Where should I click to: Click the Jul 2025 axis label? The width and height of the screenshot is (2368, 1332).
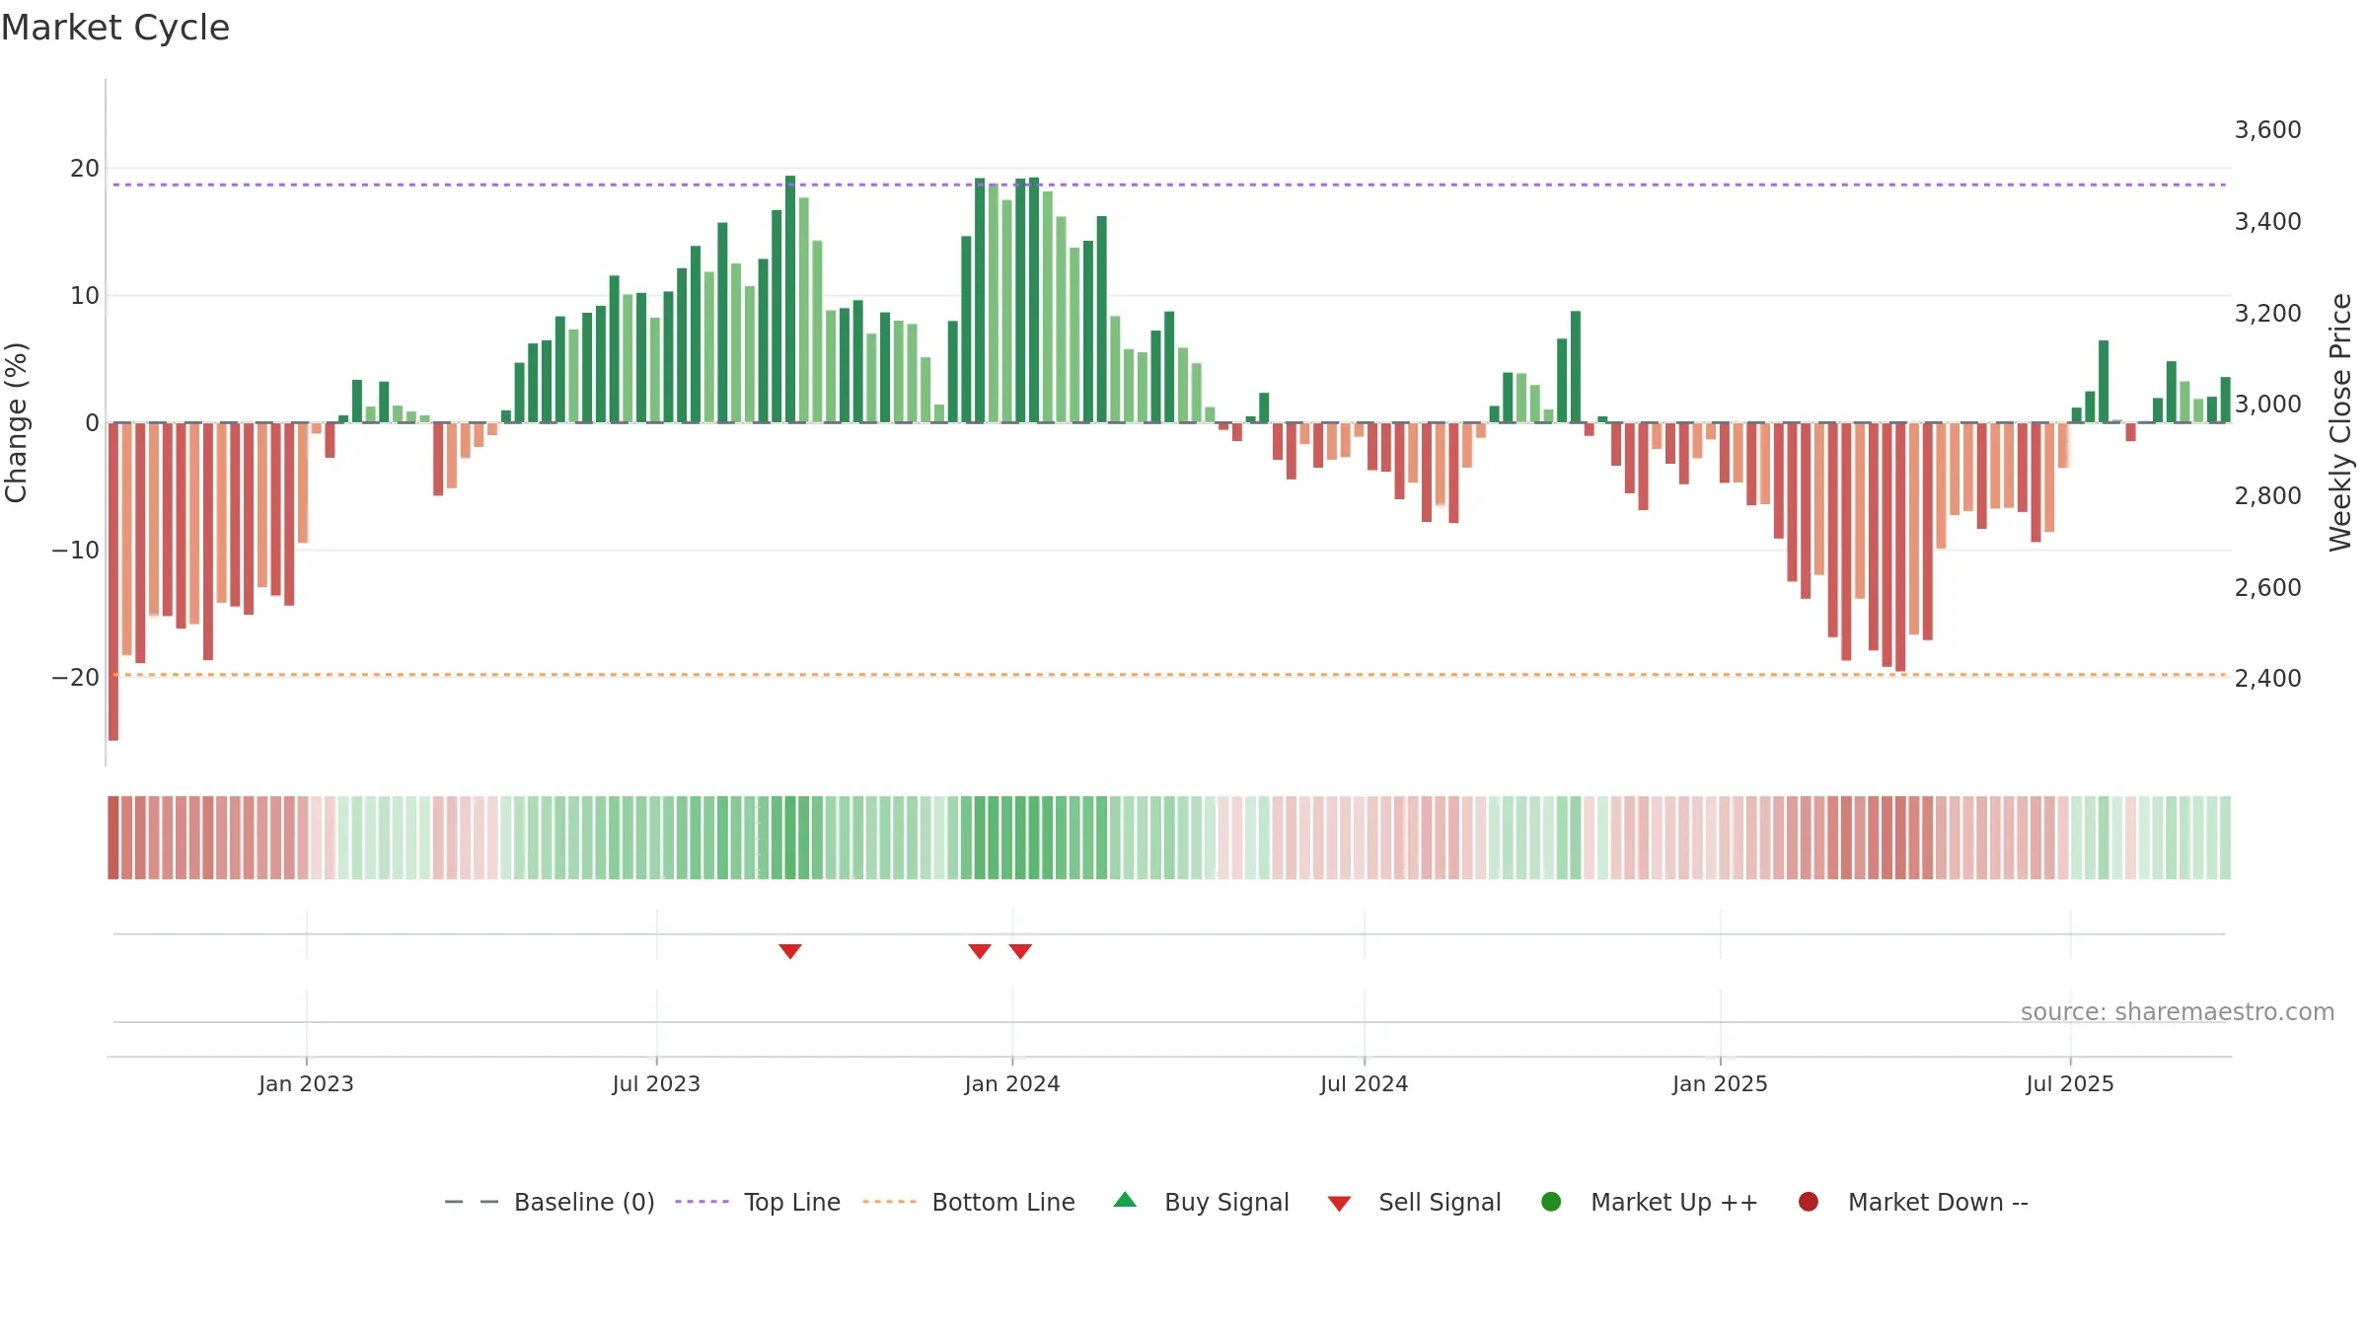[2070, 1084]
